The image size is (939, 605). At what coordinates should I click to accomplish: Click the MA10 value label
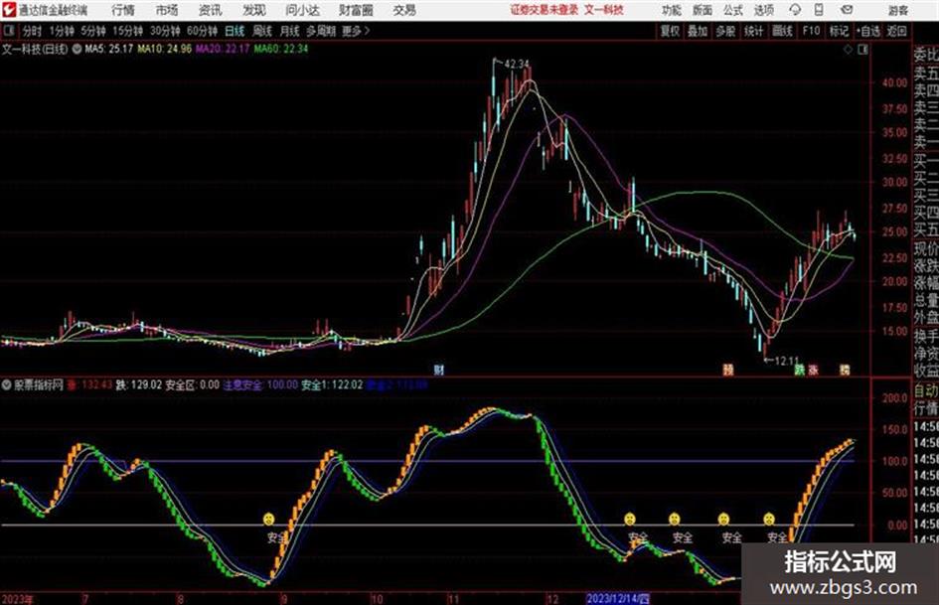(x=164, y=49)
